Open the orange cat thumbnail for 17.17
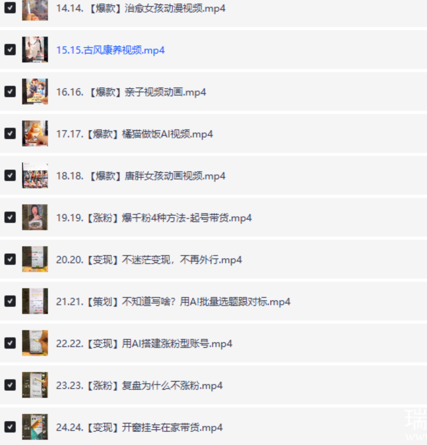Screen dimensions: 427x445 (35, 133)
